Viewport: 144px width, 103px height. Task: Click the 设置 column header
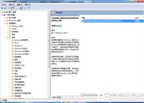(x=83, y=18)
